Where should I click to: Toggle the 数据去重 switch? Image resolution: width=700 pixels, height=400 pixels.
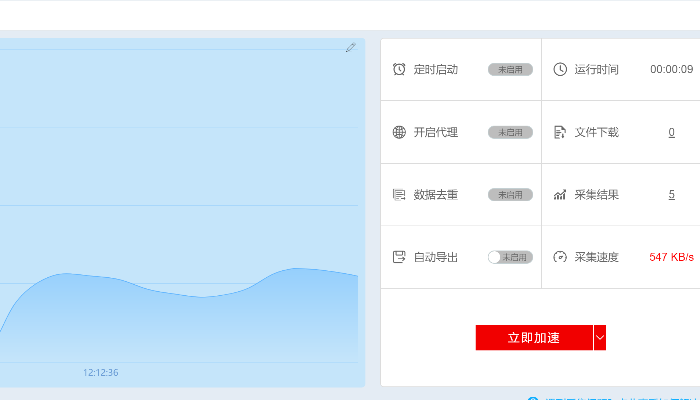click(x=510, y=195)
